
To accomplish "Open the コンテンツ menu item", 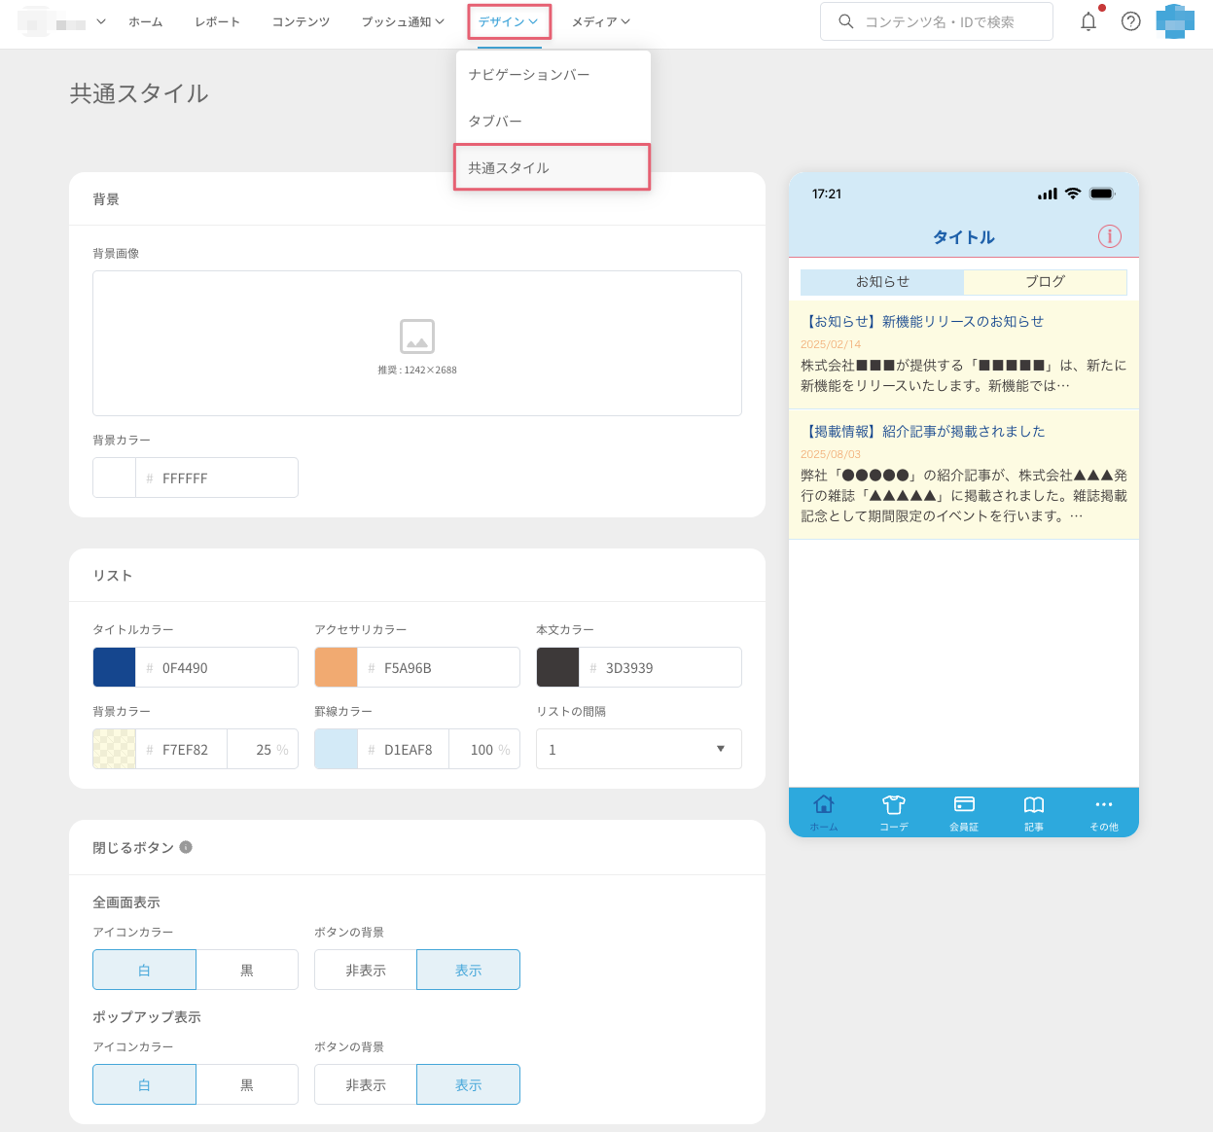I will [x=301, y=21].
